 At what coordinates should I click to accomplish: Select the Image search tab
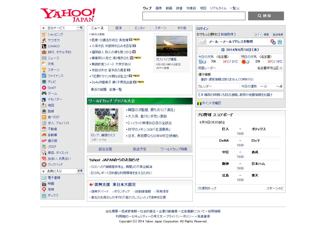click(159, 8)
